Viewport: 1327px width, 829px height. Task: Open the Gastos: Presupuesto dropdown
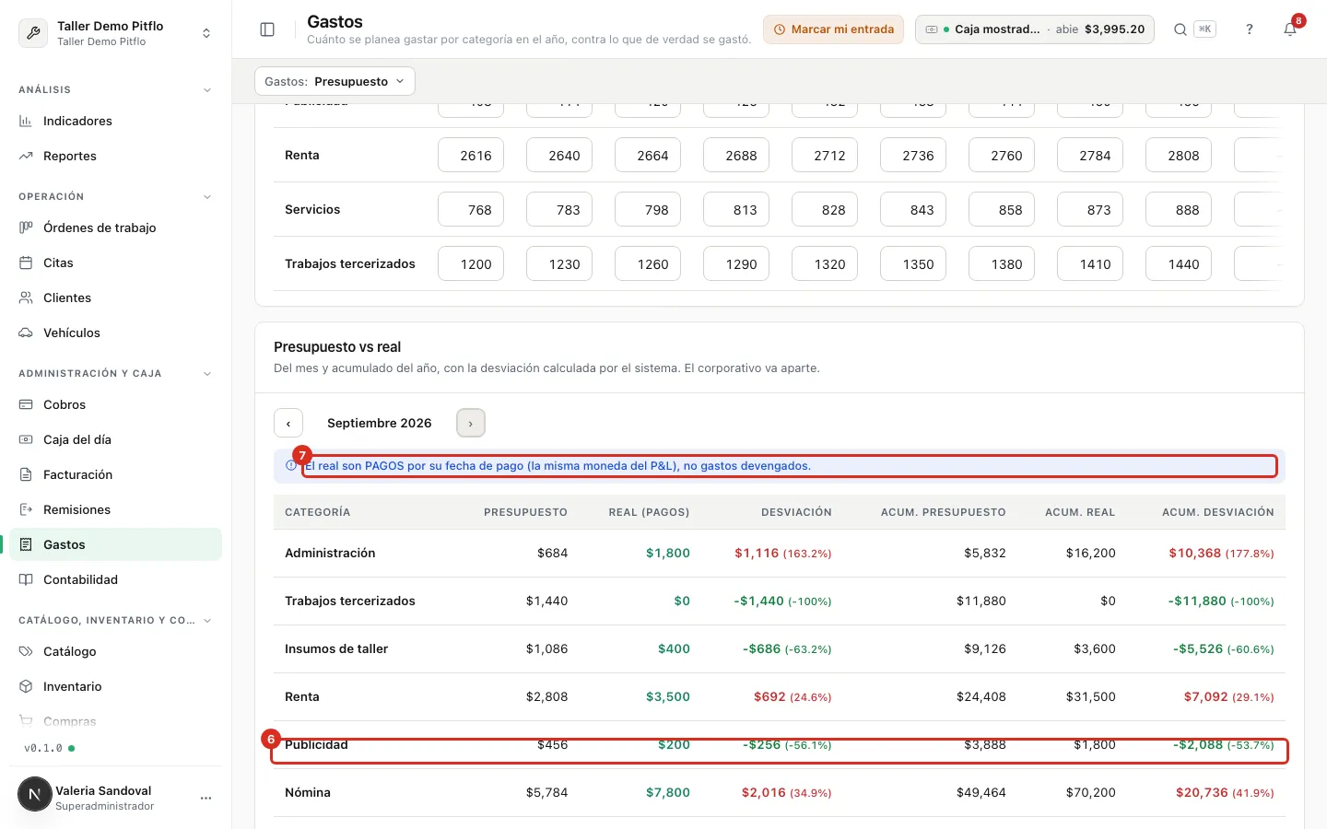(x=335, y=81)
